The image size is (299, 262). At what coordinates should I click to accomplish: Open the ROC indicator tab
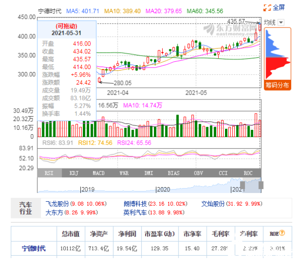click(249, 173)
